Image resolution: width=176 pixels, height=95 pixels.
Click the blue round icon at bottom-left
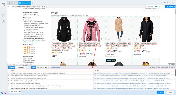click(x=2, y=93)
